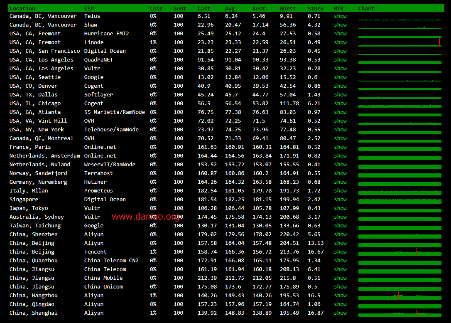Click the ISP column header
The width and height of the screenshot is (451, 323).
pos(89,9)
